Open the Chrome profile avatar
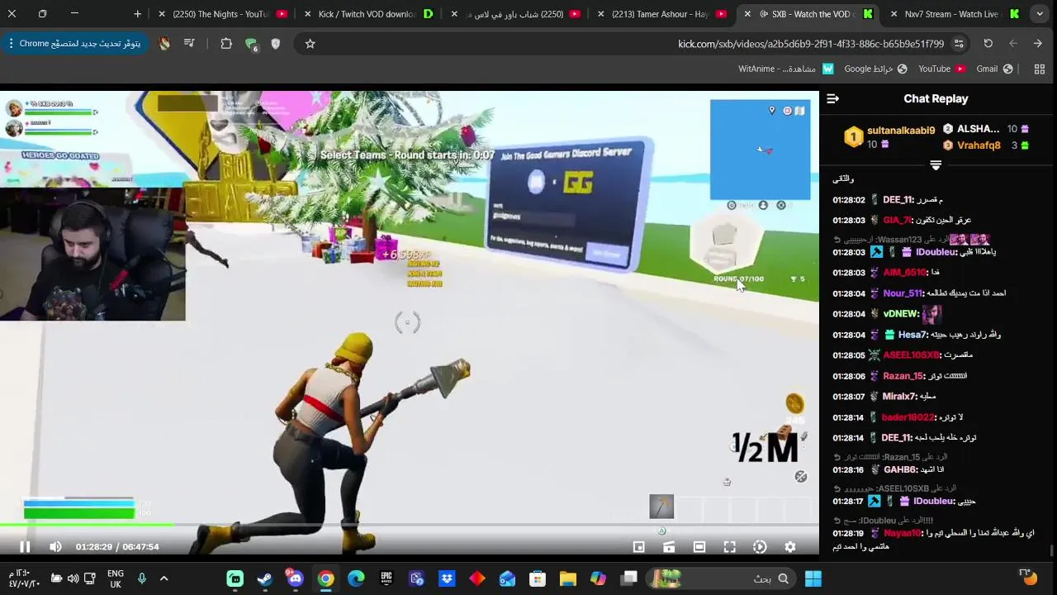 pyautogui.click(x=164, y=44)
